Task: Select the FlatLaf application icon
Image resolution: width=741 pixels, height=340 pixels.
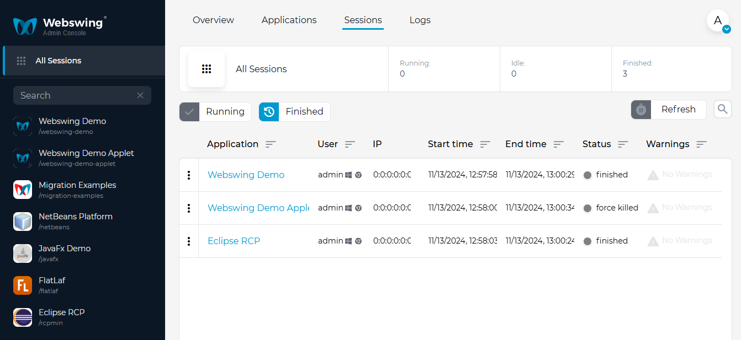Action: (x=23, y=285)
